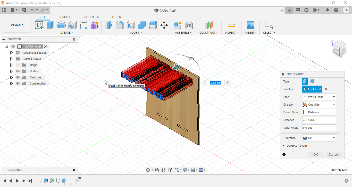352x187 pixels.
Task: Open the Create Form tool
Action: [95, 25]
